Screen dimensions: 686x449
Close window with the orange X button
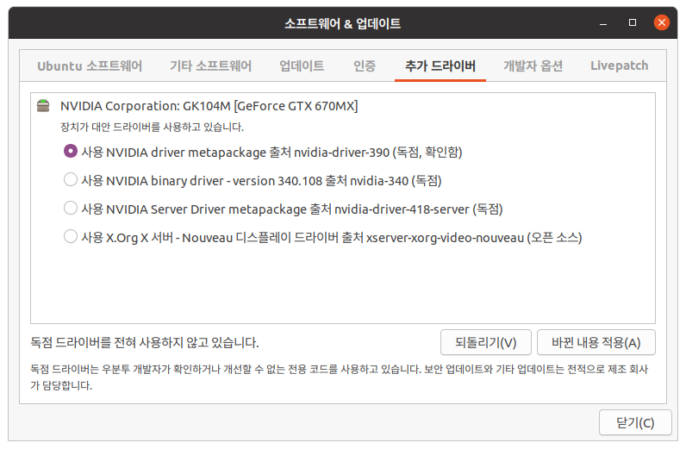pyautogui.click(x=662, y=22)
